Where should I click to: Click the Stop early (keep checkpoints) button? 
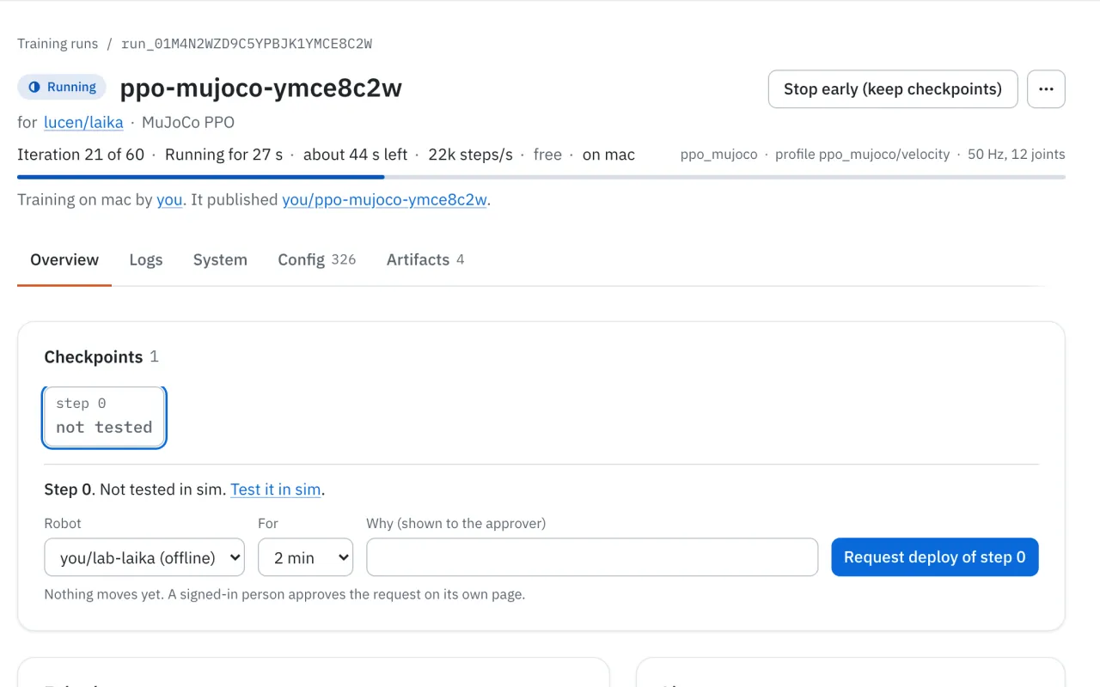[x=893, y=89]
